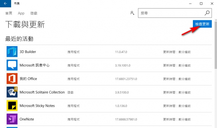Open the OneNote purple icon
Viewport: 217px width, 128px height.
(x=12, y=119)
